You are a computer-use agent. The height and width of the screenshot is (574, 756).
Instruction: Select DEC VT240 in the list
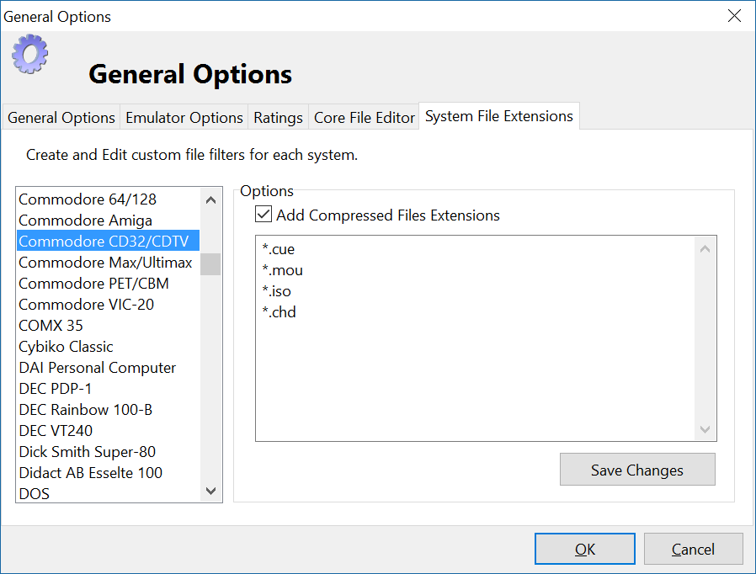click(x=108, y=430)
